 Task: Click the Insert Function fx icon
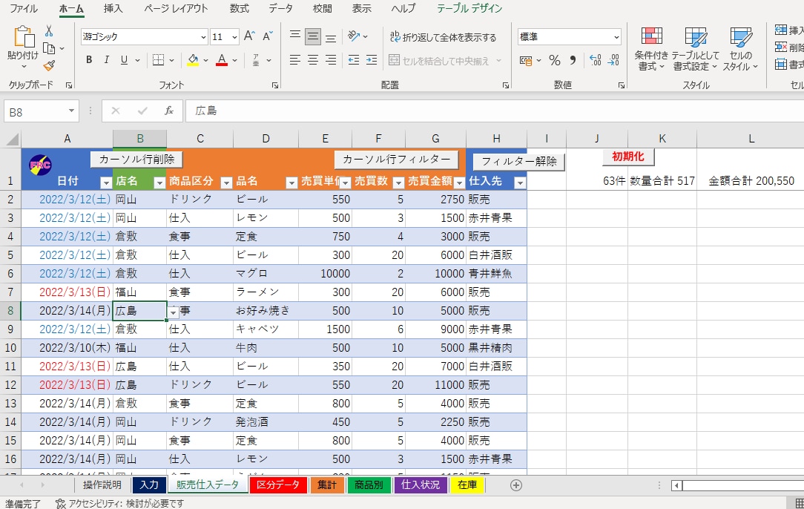(168, 111)
